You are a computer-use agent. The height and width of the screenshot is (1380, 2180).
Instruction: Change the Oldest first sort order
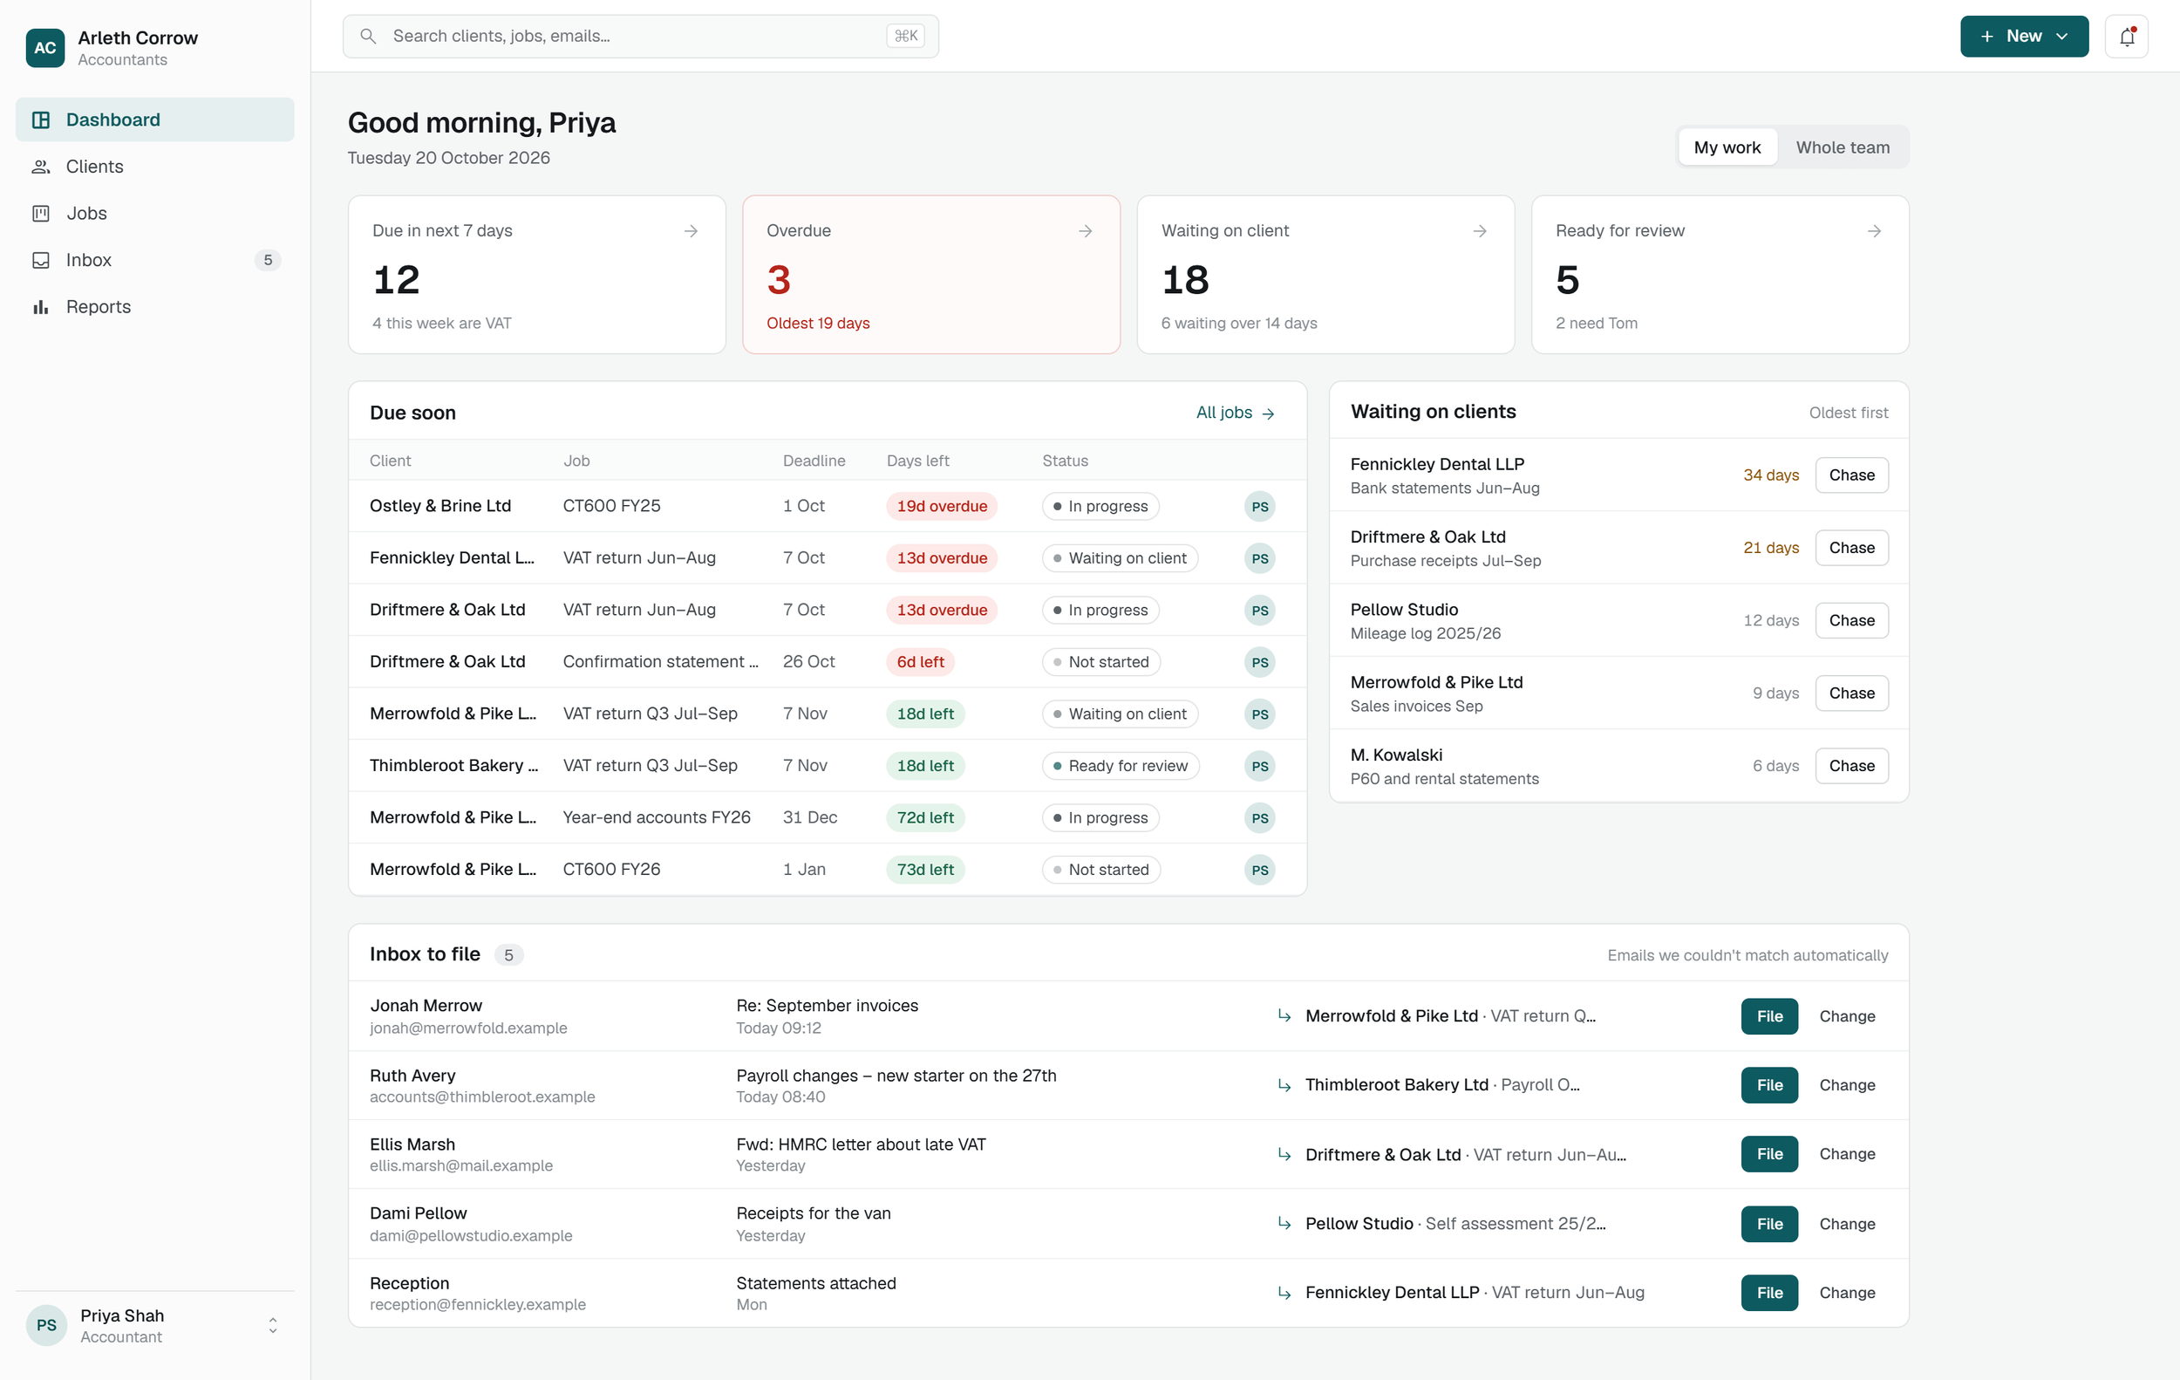1848,413
